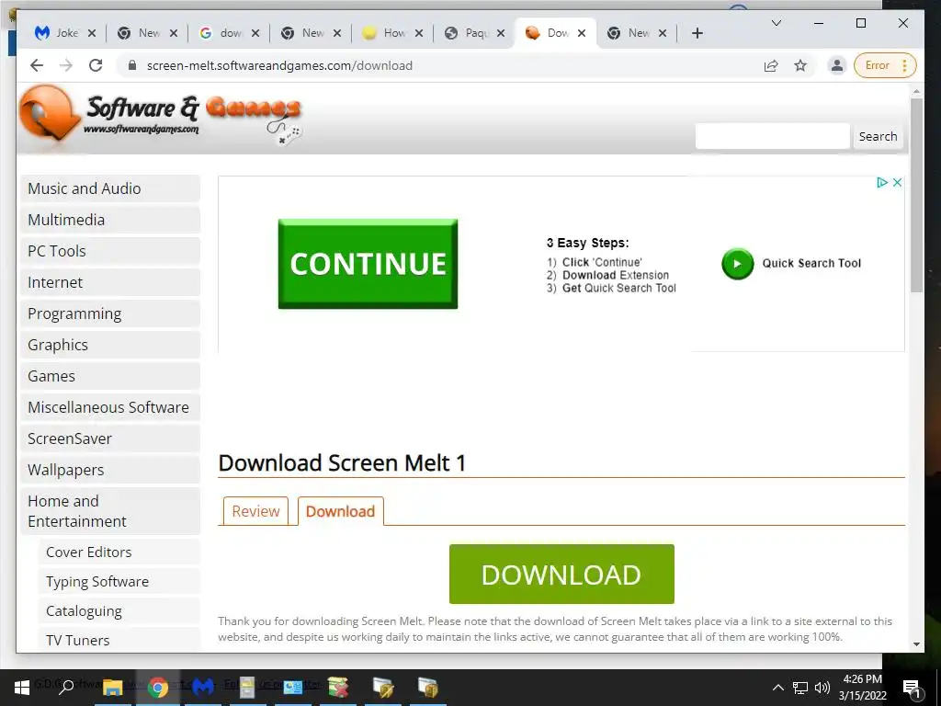Open the Chrome profile avatar
941x706 pixels.
(836, 65)
